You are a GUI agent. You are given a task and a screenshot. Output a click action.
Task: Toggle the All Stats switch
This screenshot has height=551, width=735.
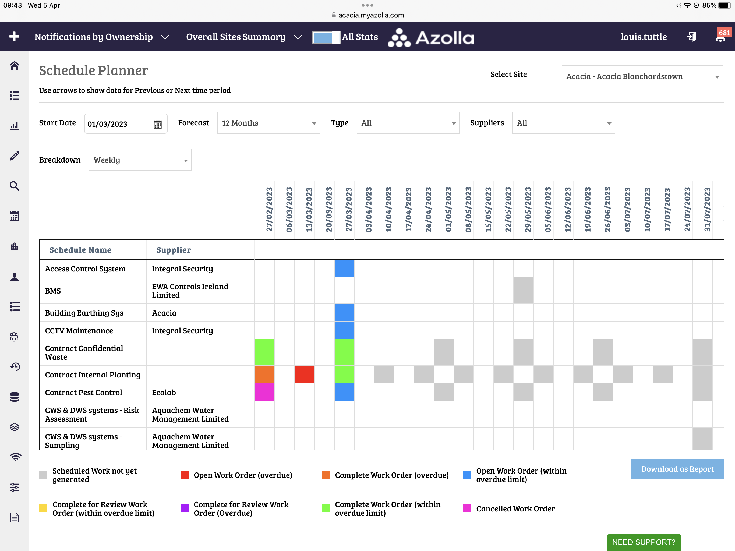326,38
